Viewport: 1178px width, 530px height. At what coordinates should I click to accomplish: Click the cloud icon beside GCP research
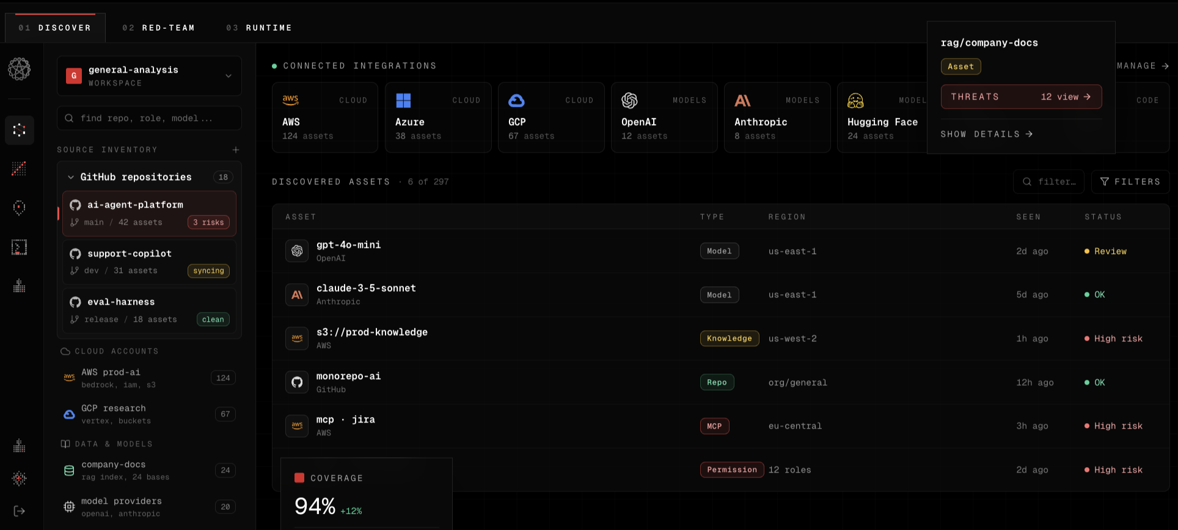pos(70,414)
